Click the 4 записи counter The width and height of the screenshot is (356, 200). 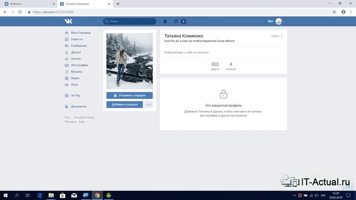[231, 66]
